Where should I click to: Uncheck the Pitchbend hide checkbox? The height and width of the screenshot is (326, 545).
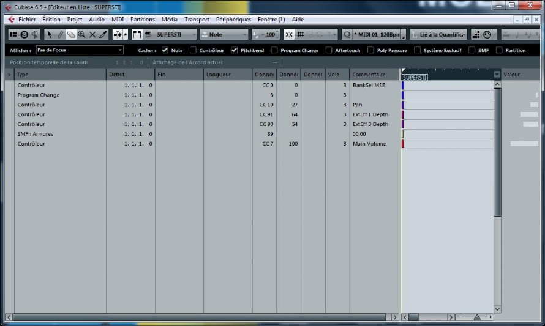click(x=235, y=50)
